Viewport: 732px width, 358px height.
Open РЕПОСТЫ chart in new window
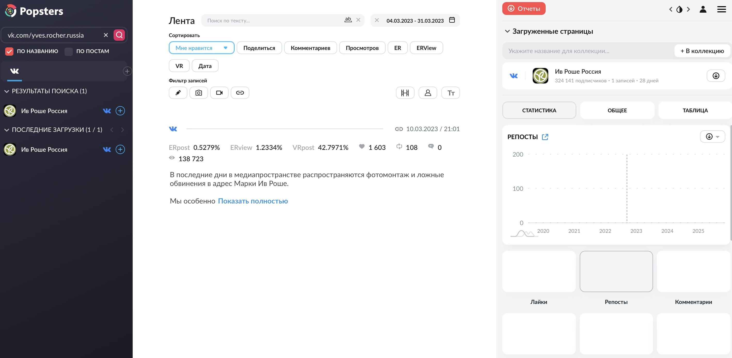point(545,137)
